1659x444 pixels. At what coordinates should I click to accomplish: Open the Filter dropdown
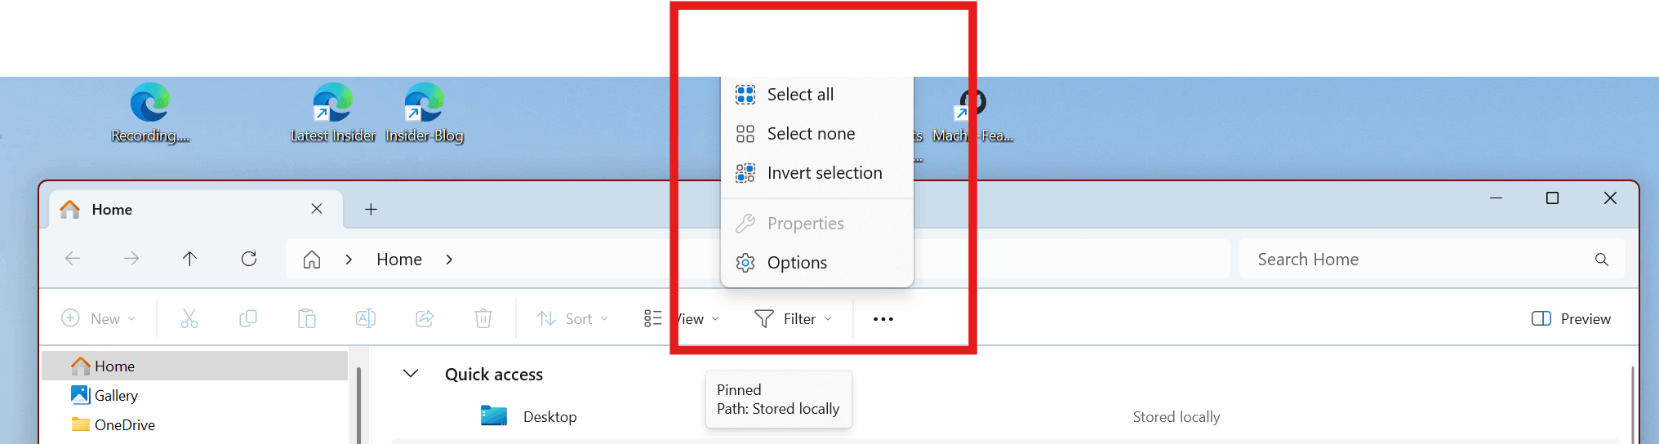793,319
